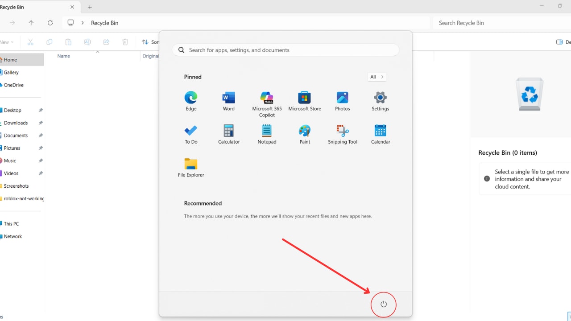
Task: Open Notepad from pinned apps
Action: coord(267,134)
